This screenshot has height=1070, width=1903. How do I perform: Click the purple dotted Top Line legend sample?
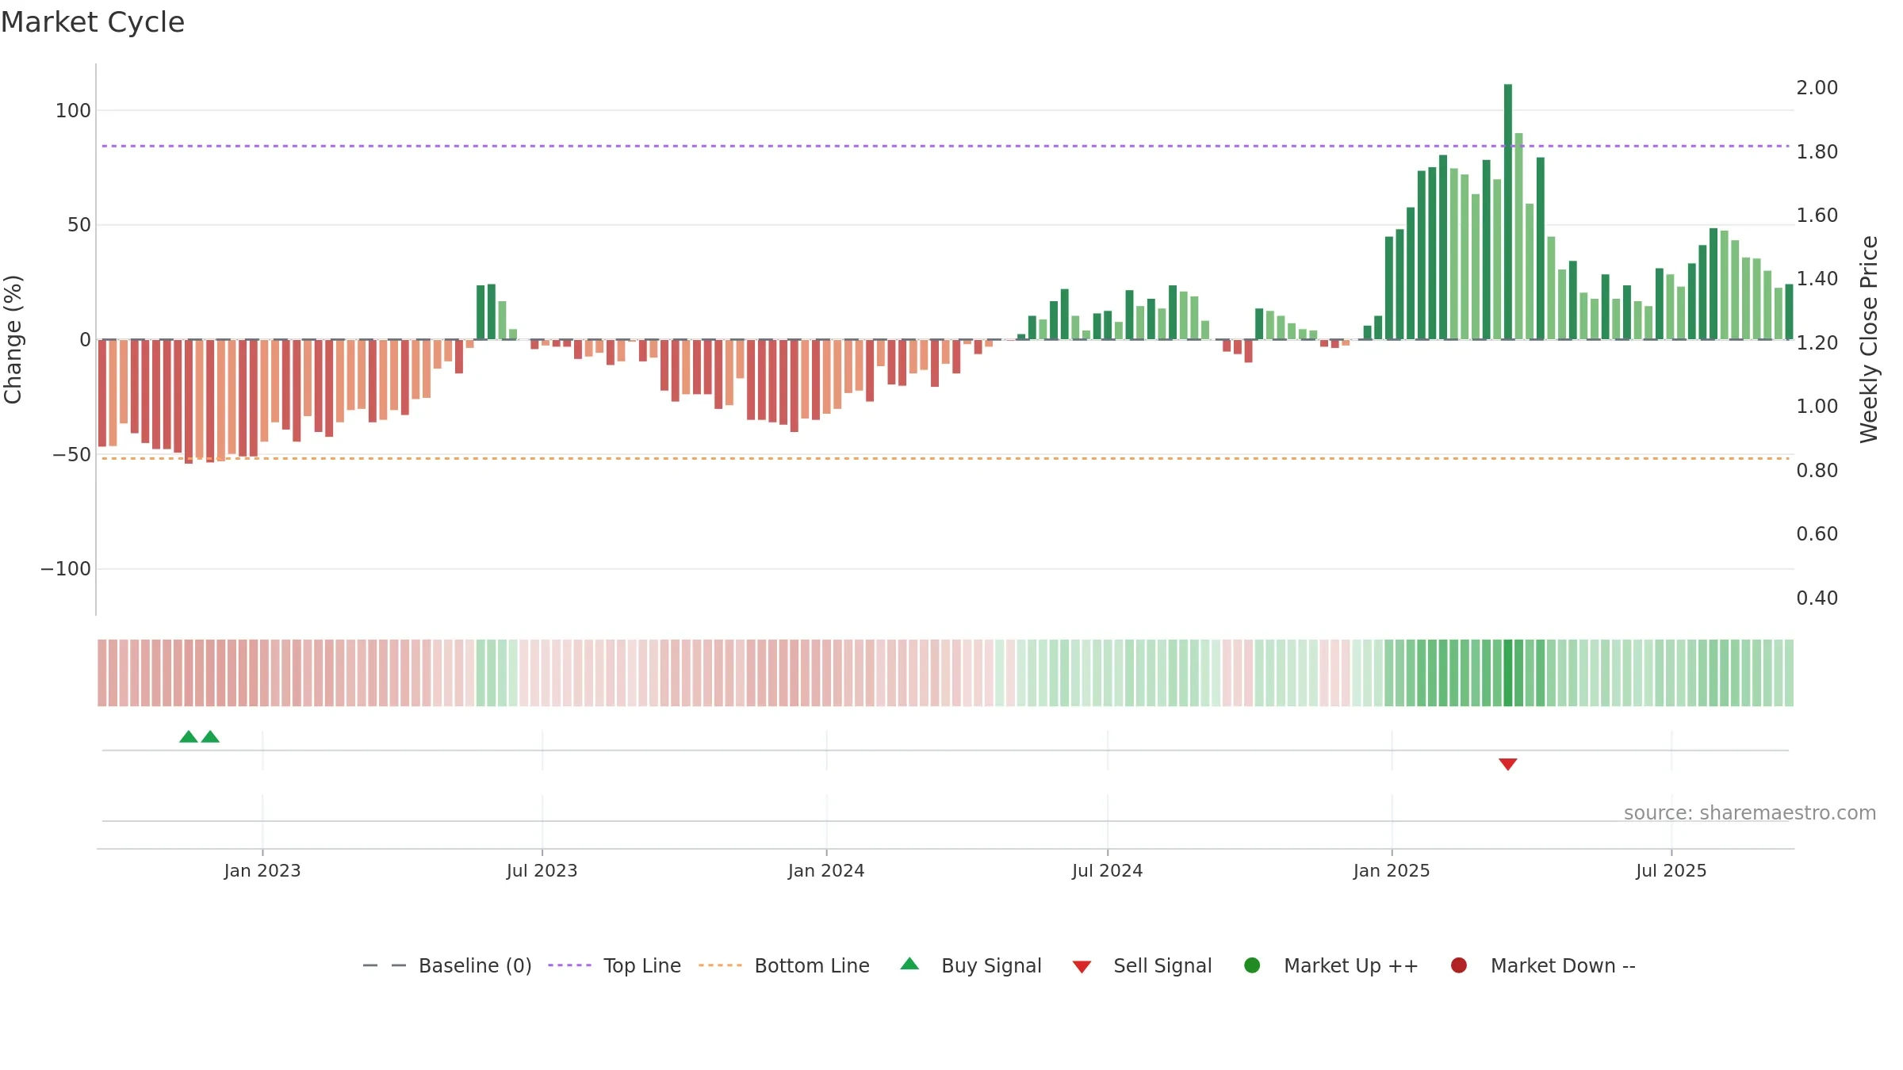point(569,965)
